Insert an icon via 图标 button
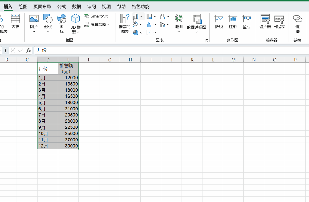The width and height of the screenshot is (309, 202). (62, 23)
